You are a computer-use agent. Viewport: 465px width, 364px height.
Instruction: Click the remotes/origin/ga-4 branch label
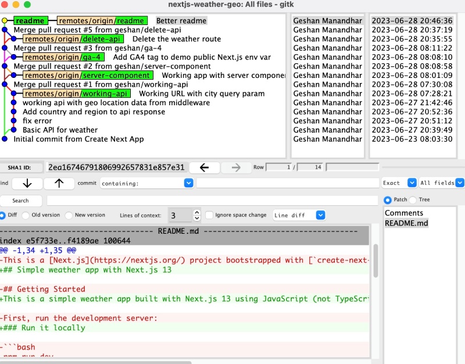[x=62, y=57]
